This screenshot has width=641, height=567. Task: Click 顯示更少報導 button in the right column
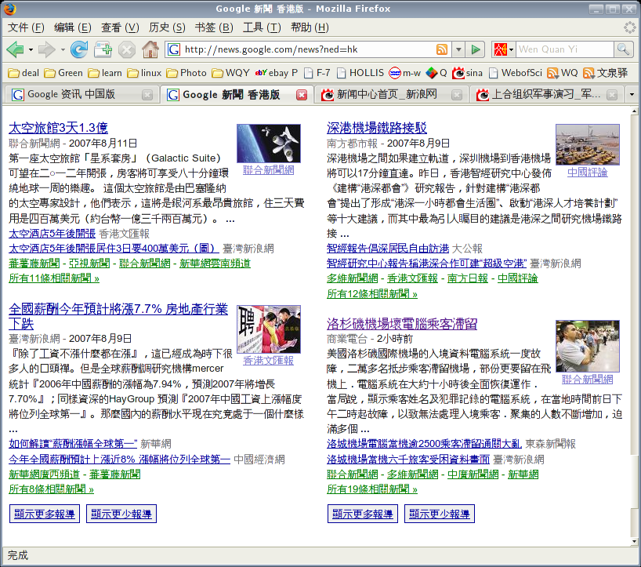coord(440,514)
